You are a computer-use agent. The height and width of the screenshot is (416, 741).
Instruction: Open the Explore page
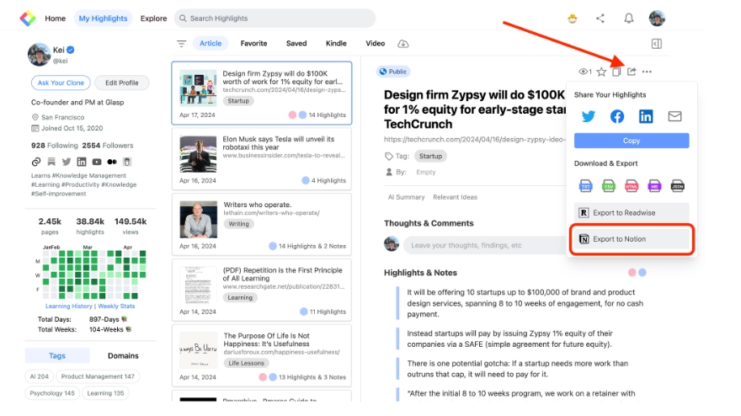tap(153, 19)
